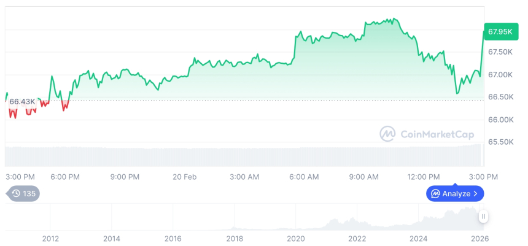The width and height of the screenshot is (528, 246).
Task: Click the 20 Feb date label on the axis
Action: click(x=185, y=177)
